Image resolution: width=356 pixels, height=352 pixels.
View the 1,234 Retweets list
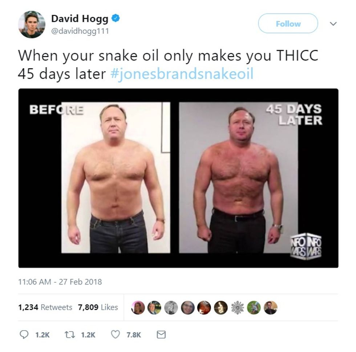tap(45, 307)
